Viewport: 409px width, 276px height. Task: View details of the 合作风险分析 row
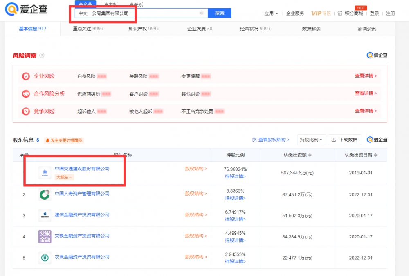[x=366, y=93]
